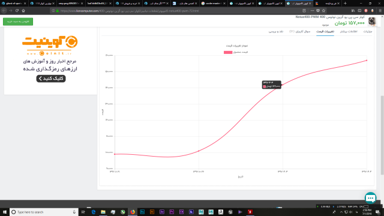The height and width of the screenshot is (216, 384).
Task: Click the browser address bar URL
Action: click(130, 11)
